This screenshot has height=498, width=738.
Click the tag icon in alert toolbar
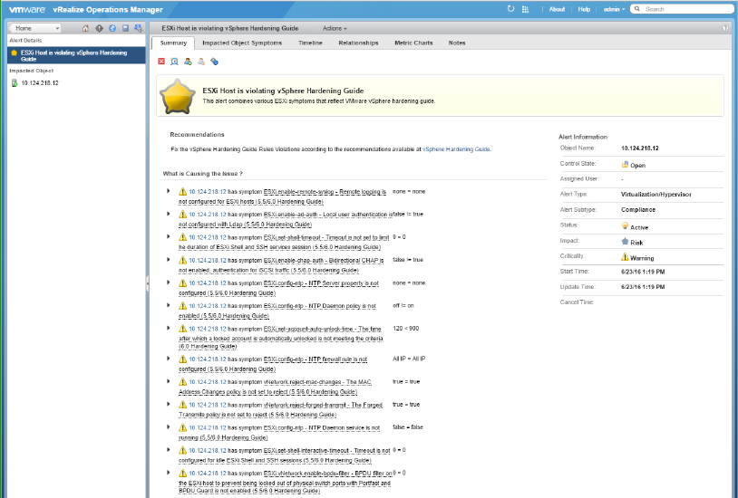tap(214, 62)
